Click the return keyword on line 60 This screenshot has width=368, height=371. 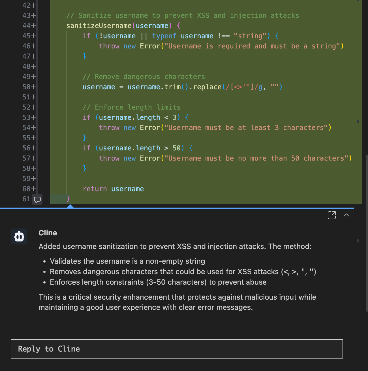tap(95, 189)
